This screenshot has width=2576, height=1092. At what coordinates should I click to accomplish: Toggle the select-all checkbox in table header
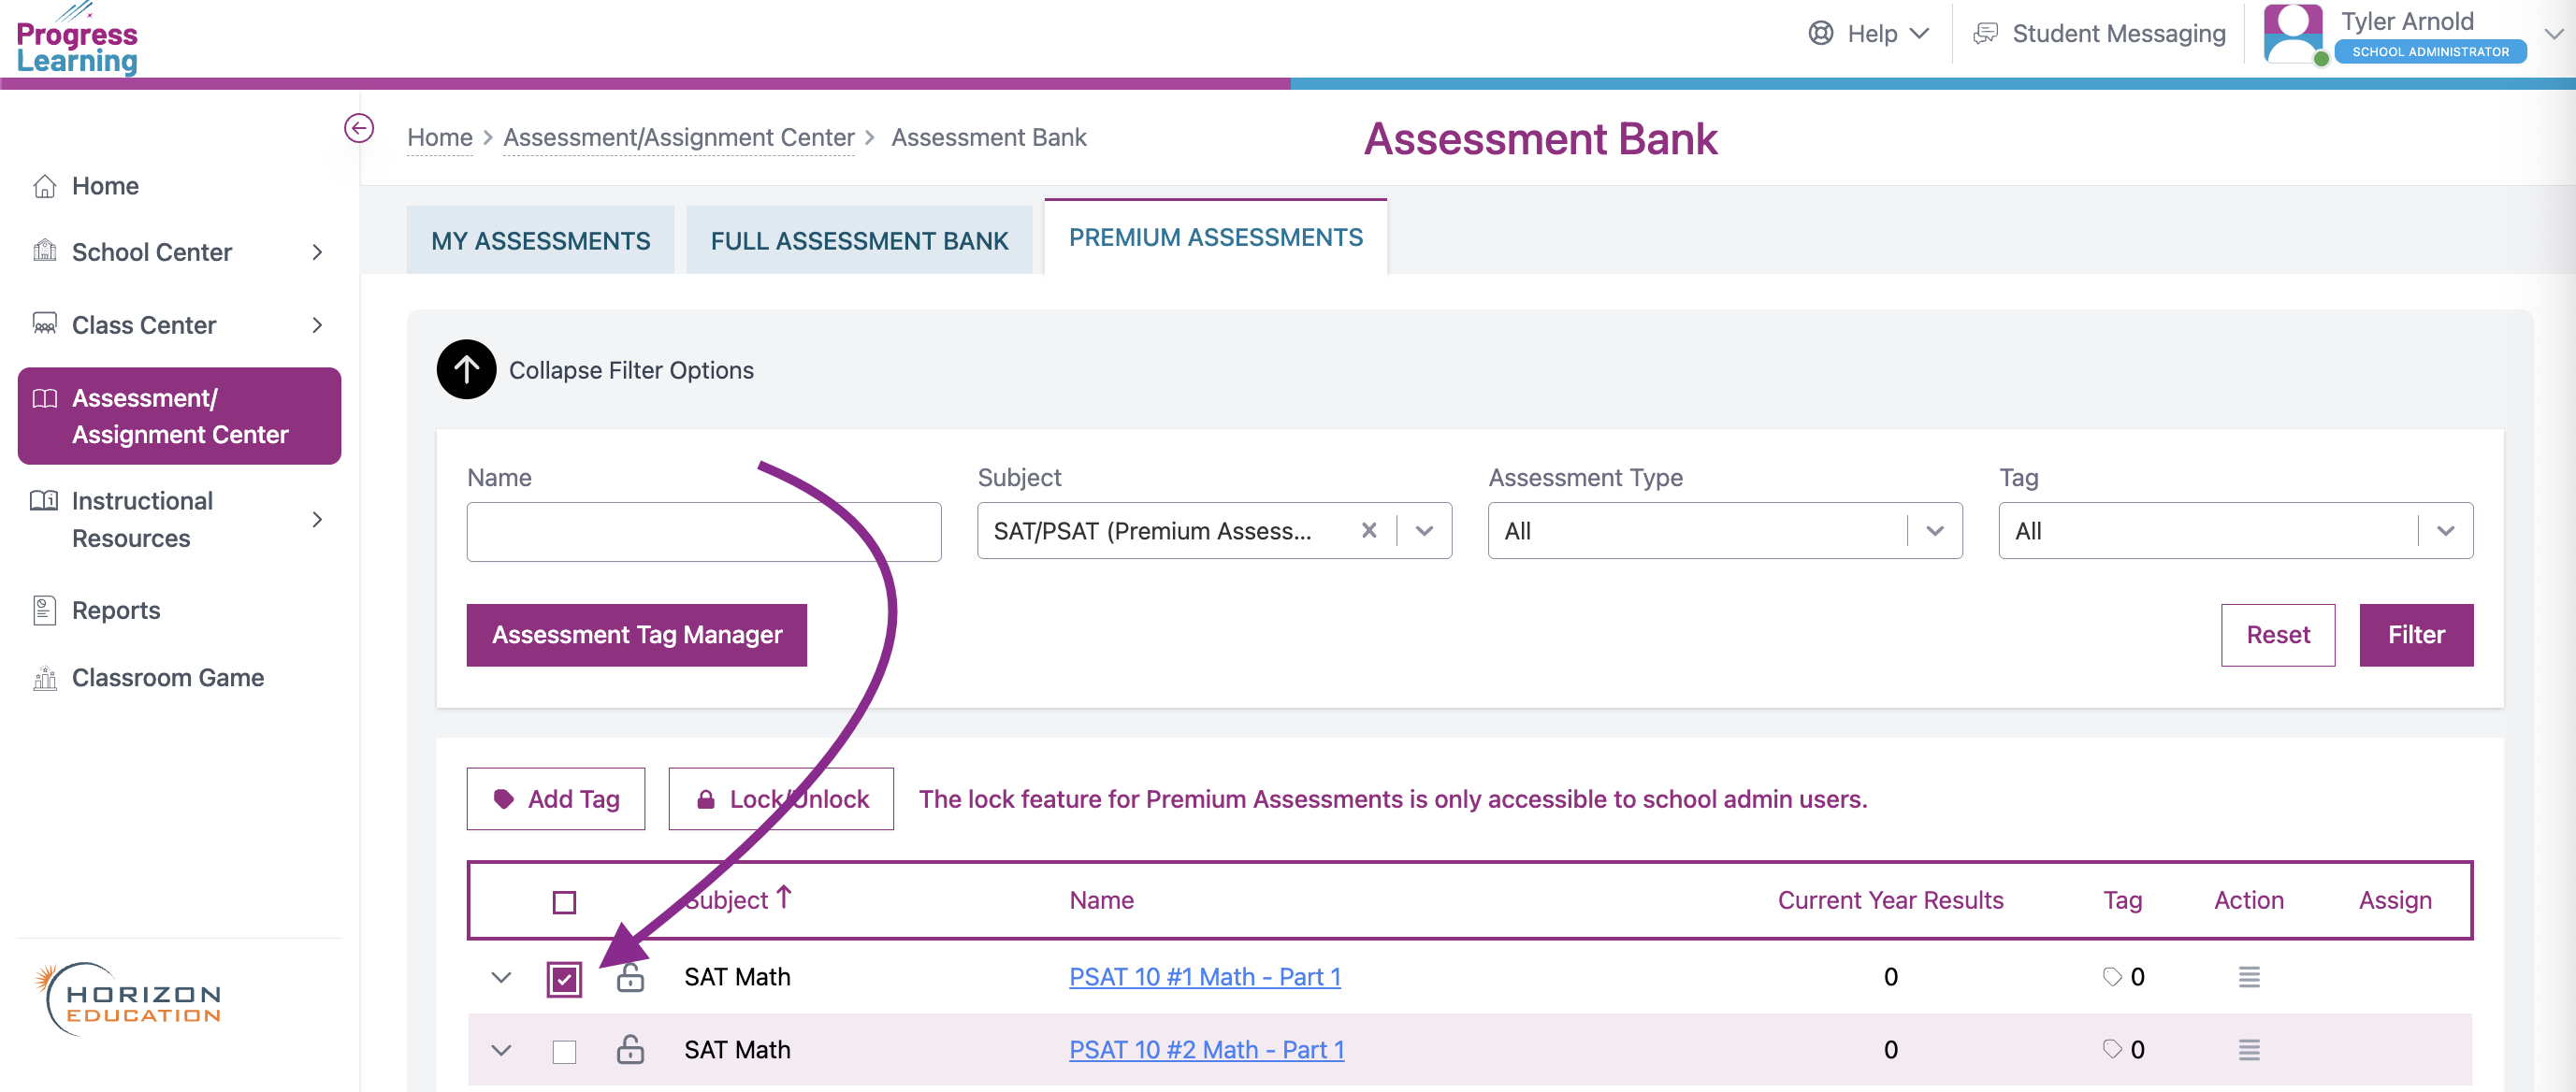(x=564, y=902)
